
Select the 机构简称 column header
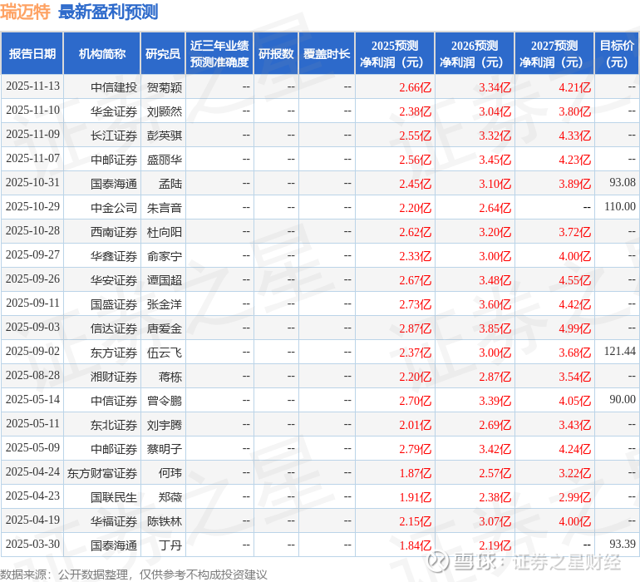(102, 53)
